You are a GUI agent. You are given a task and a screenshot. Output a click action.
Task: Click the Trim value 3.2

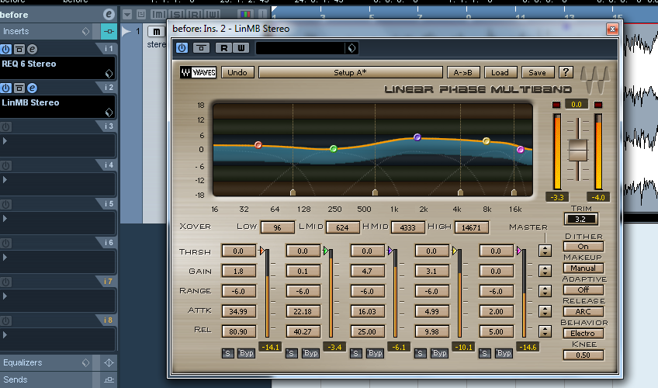pos(580,219)
